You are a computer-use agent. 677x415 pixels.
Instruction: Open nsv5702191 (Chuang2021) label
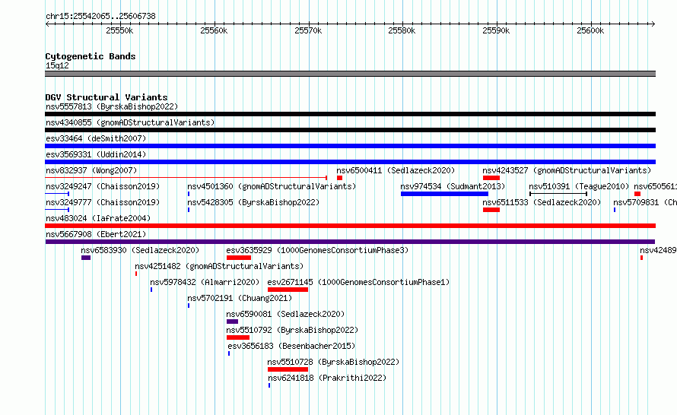click(240, 298)
